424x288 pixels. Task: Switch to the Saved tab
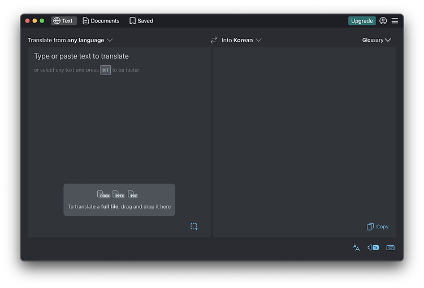(x=141, y=21)
